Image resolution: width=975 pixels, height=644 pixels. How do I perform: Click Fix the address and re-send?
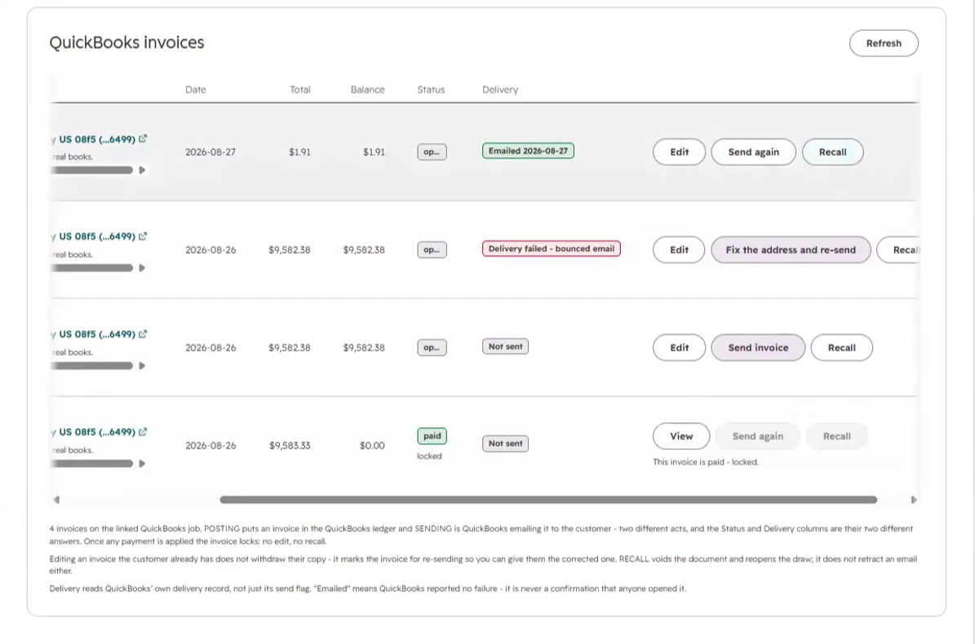point(791,249)
